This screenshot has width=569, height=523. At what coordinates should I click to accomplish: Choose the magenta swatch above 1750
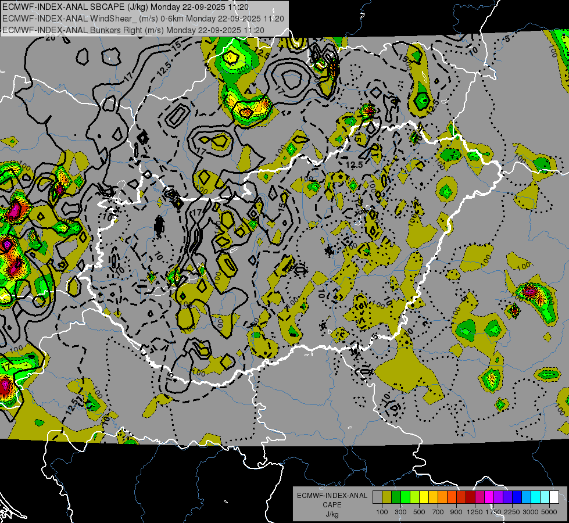pos(489,497)
